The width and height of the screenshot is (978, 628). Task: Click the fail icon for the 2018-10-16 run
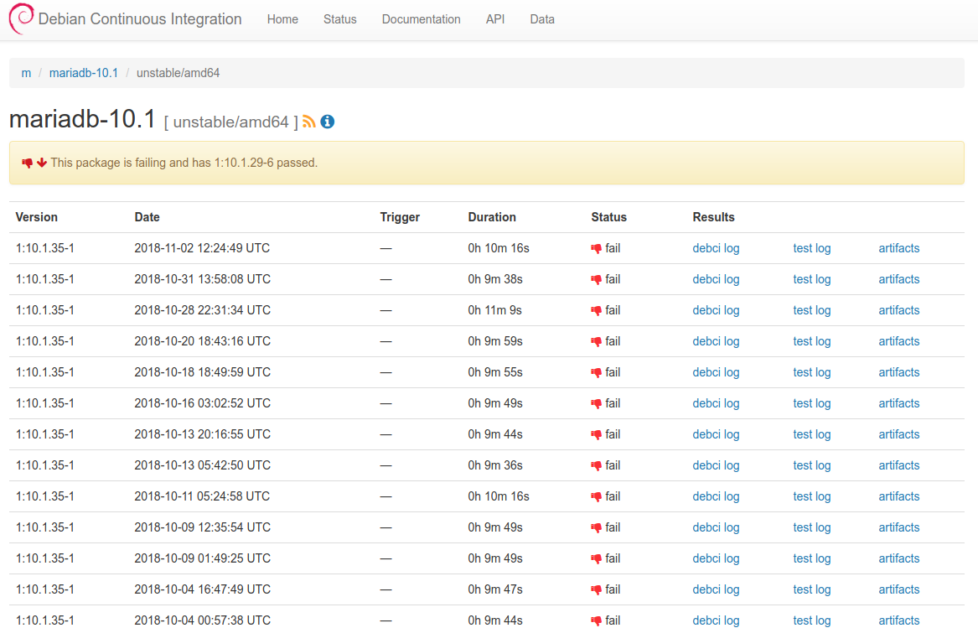click(x=597, y=403)
